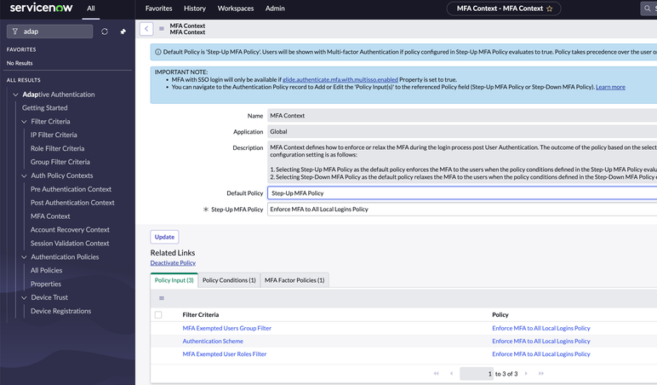
Task: Switch to the Policy Conditions (1) tab
Action: tap(229, 280)
